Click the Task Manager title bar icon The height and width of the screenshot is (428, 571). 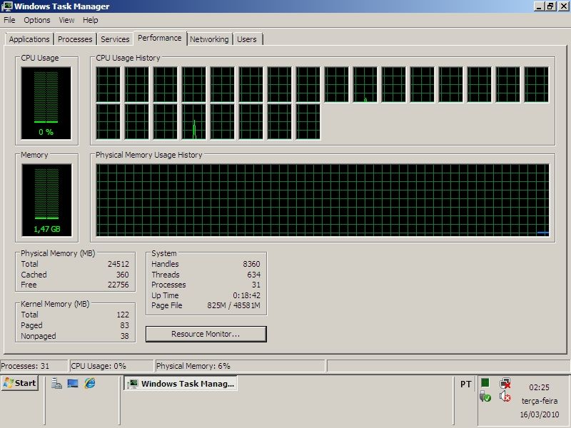point(6,6)
